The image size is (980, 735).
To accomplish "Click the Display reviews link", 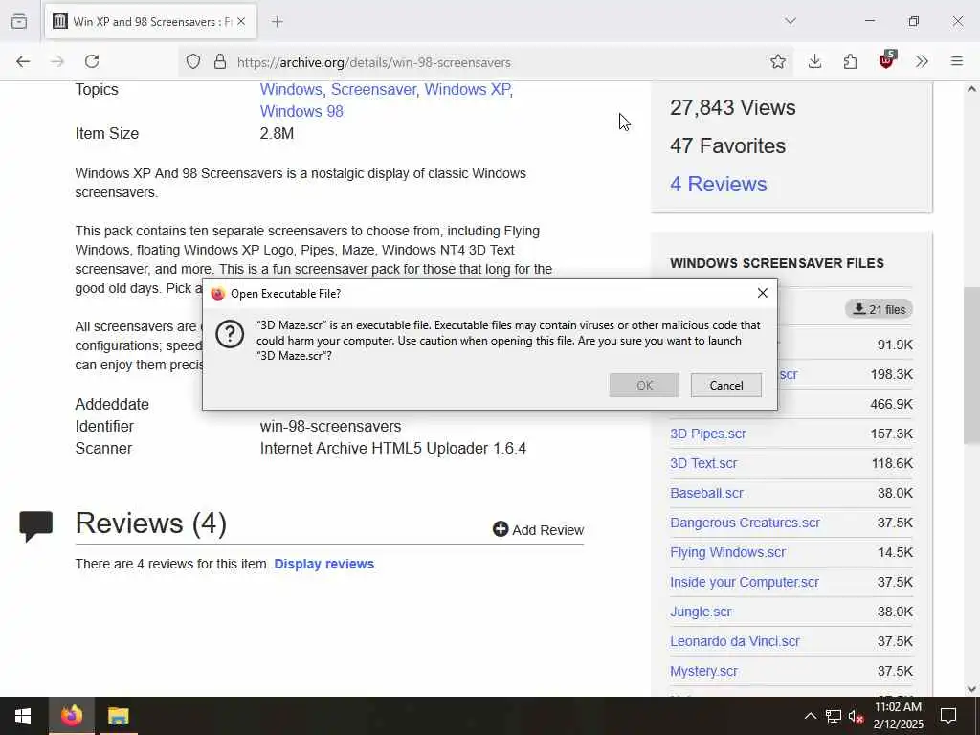I will 324,564.
